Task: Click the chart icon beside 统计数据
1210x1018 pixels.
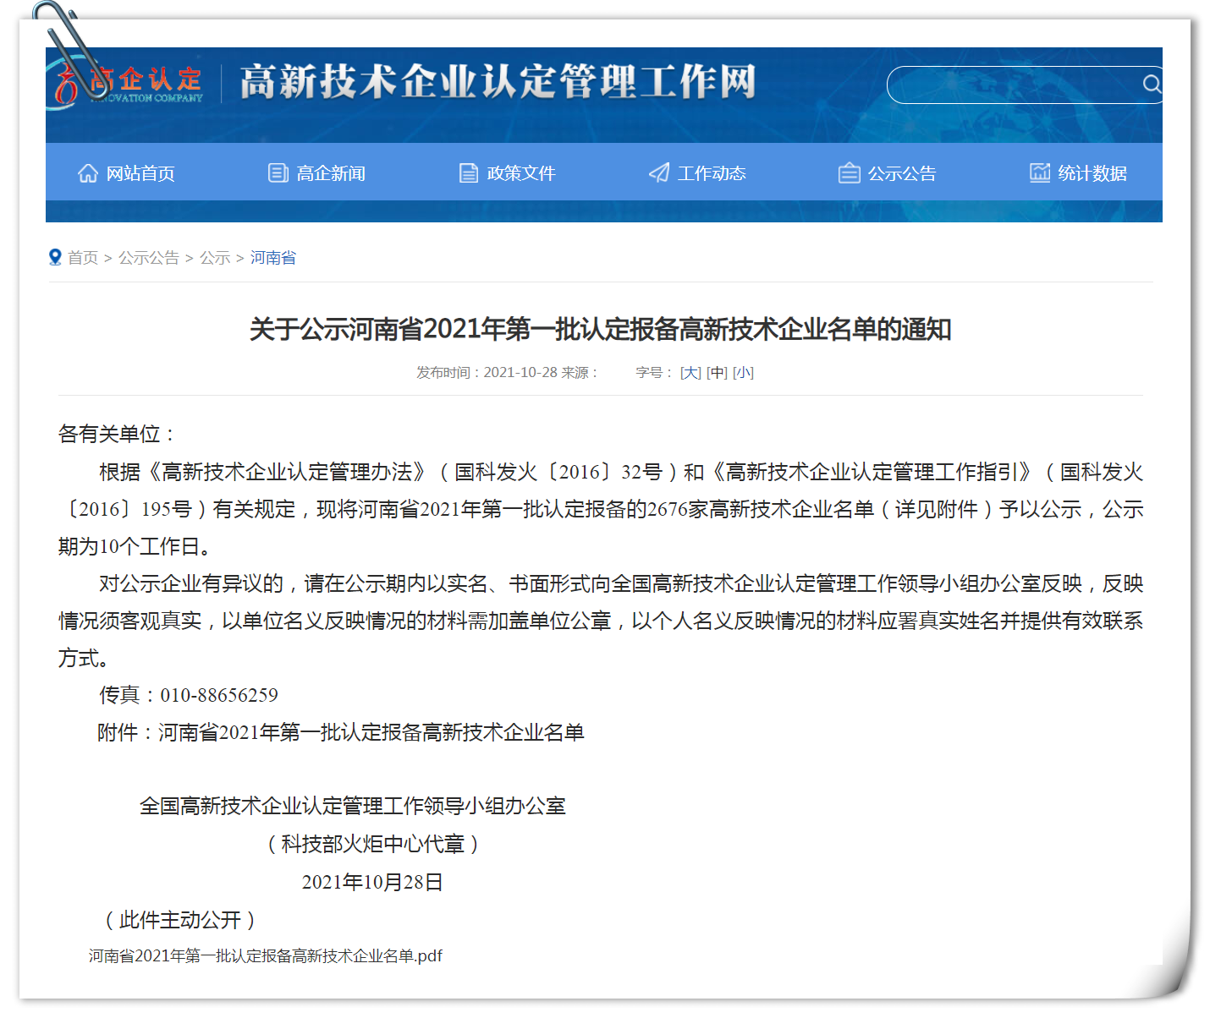Action: [1039, 172]
